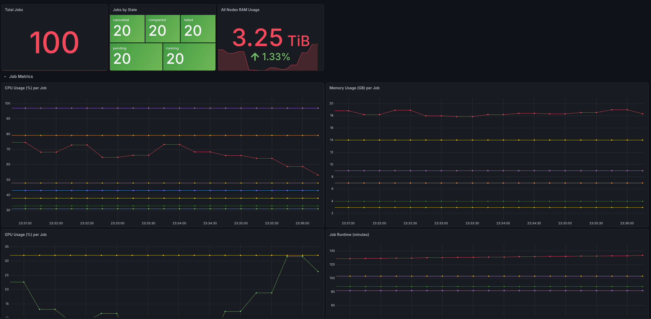This screenshot has width=651, height=319.
Task: Select the cancelled jobs tile
Action: coord(127,28)
